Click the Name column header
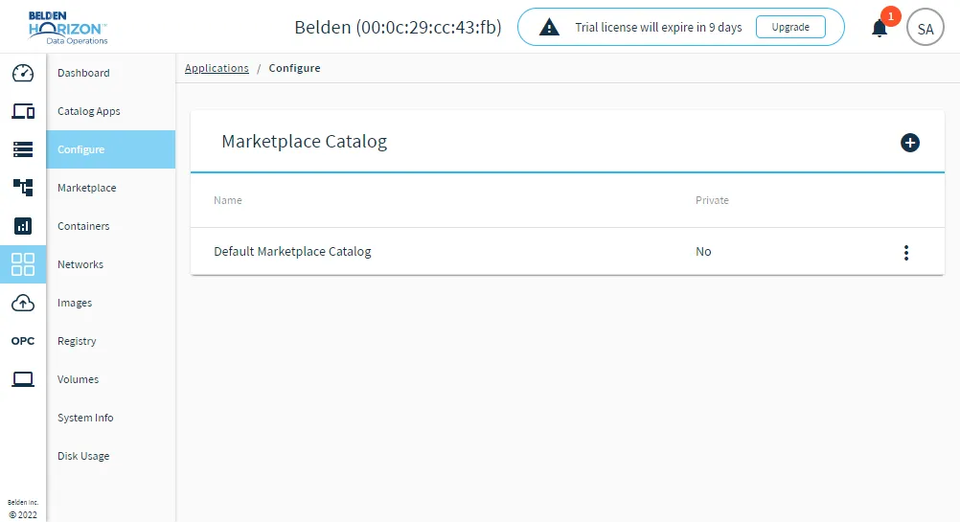This screenshot has height=522, width=960. point(228,200)
